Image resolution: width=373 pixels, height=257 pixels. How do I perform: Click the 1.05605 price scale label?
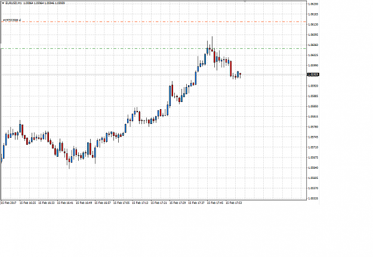[313, 178]
